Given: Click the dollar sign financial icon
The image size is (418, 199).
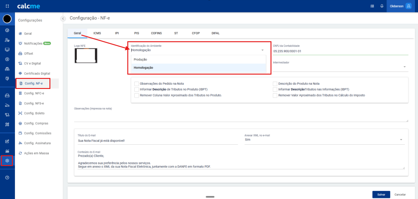Looking at the screenshot, I should 7,59.
